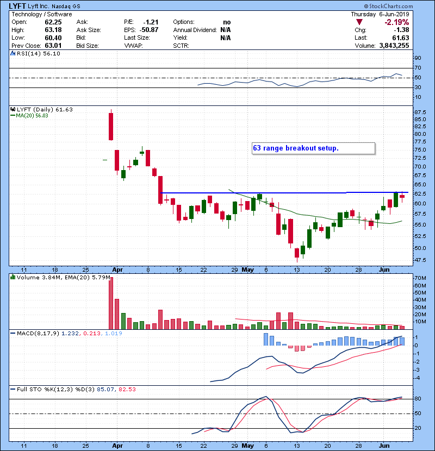The height and width of the screenshot is (451, 435).
Task: Click the 87.5 price axis label
Action: pos(420,112)
